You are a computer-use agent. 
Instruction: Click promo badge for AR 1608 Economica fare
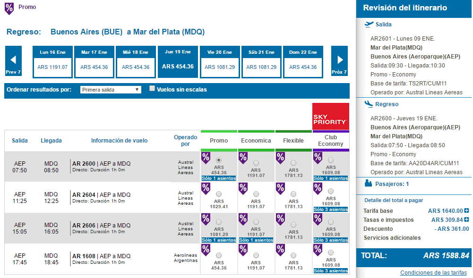click(243, 250)
